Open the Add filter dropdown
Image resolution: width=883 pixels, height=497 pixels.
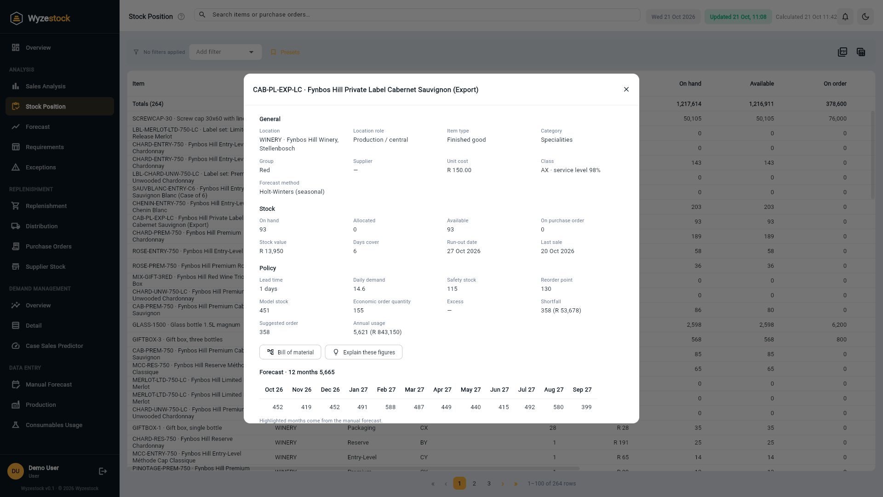click(225, 52)
